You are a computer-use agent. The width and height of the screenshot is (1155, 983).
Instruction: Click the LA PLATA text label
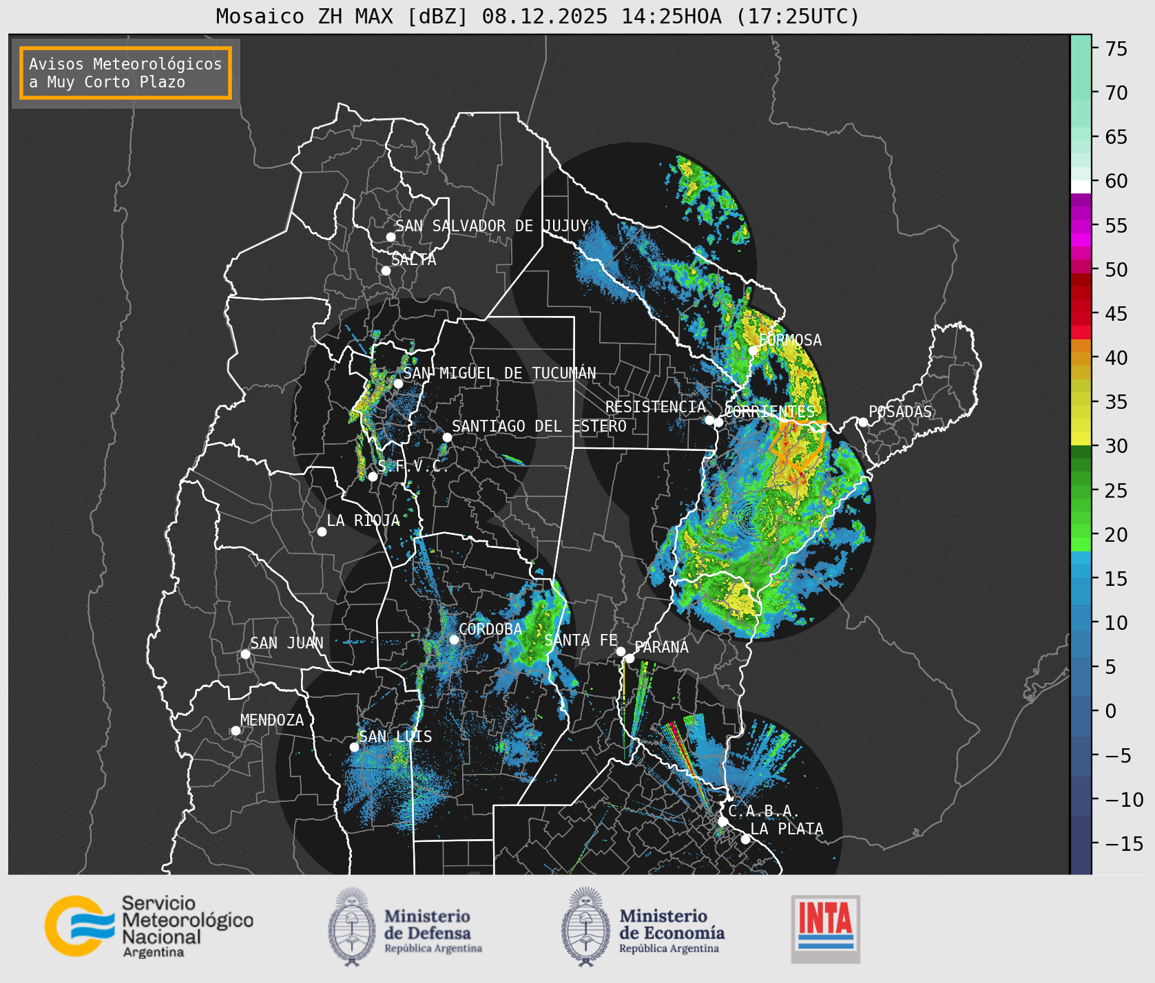point(787,829)
